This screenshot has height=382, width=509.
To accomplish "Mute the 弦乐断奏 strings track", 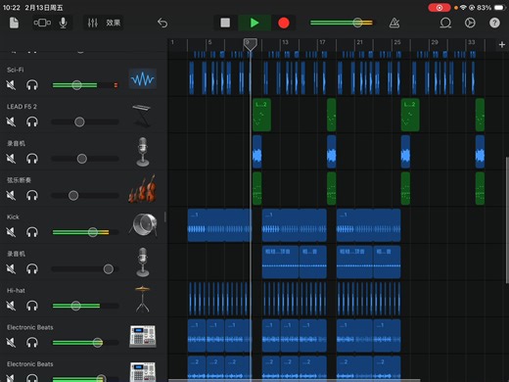I will coord(11,196).
